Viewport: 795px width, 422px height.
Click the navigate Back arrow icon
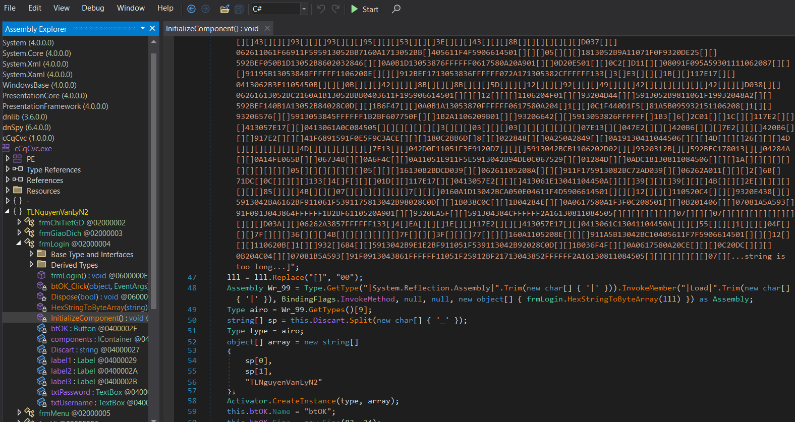[x=191, y=9]
